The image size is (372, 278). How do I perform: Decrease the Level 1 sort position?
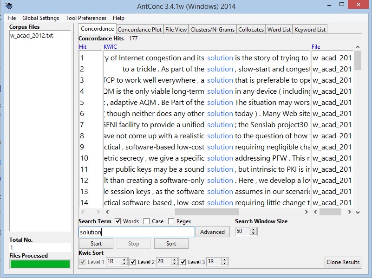coord(124,264)
